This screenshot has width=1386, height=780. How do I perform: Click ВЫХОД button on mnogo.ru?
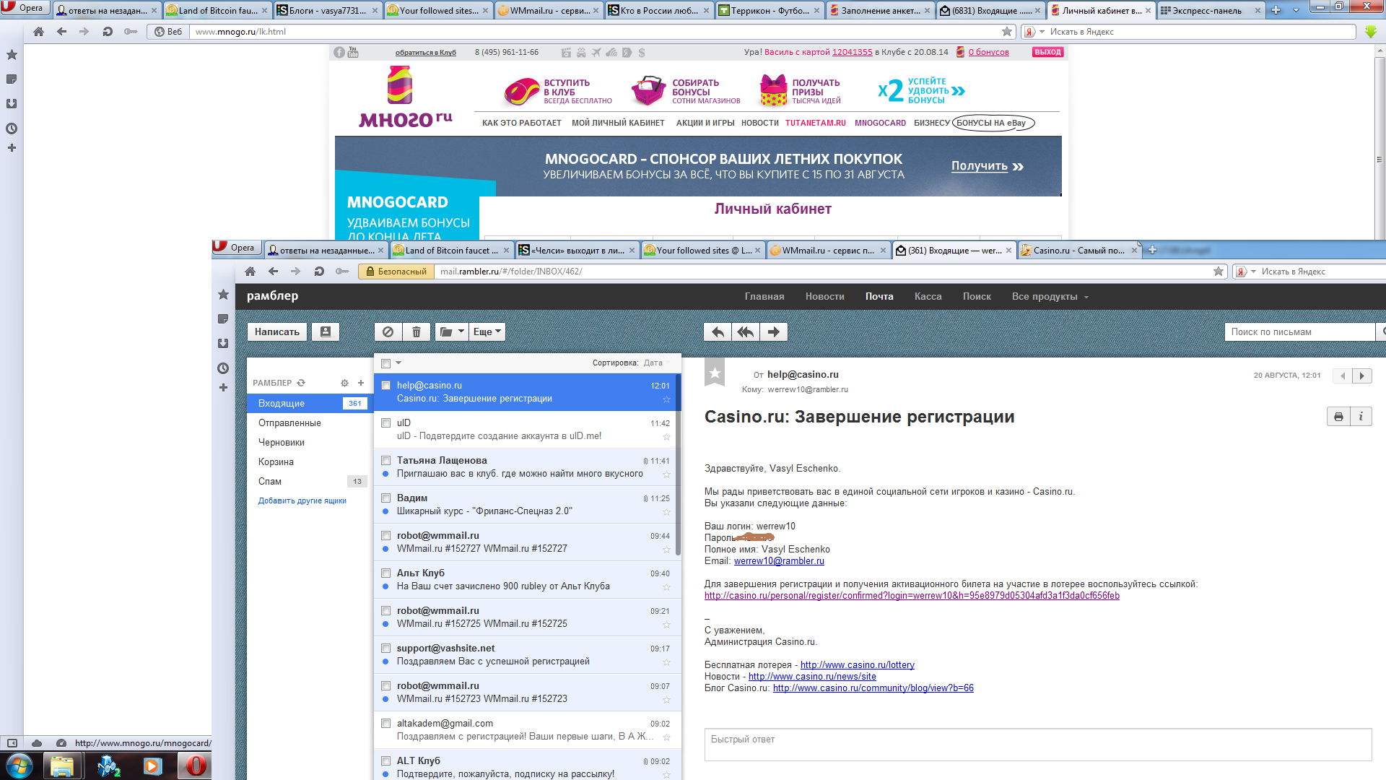tap(1047, 52)
